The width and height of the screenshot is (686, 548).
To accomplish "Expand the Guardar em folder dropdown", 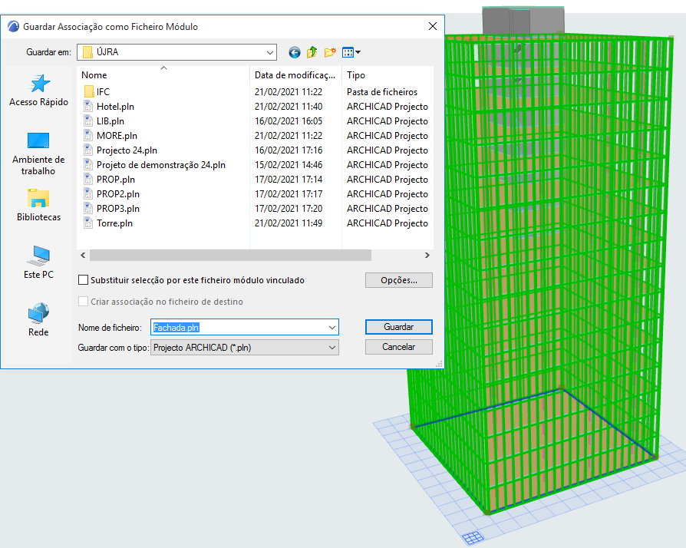I will tap(270, 52).
